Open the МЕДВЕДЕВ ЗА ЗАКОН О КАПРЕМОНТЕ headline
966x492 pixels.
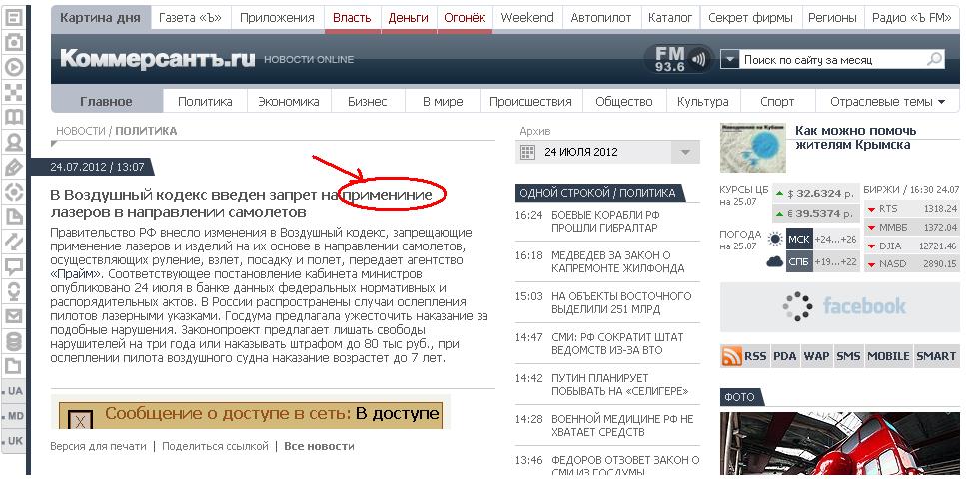click(618, 261)
